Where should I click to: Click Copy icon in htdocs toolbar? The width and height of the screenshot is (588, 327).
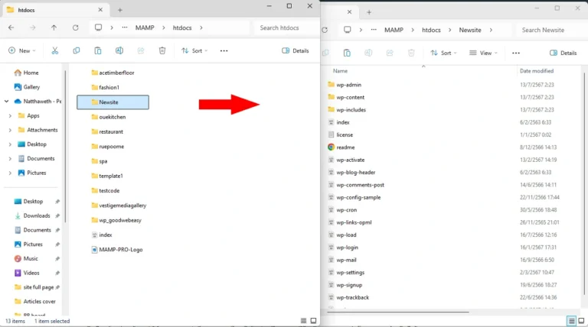click(x=76, y=50)
